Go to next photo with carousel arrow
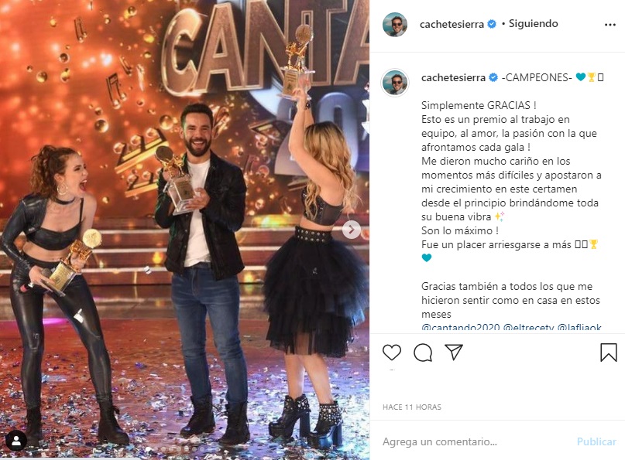This screenshot has height=460, width=625. 351,230
